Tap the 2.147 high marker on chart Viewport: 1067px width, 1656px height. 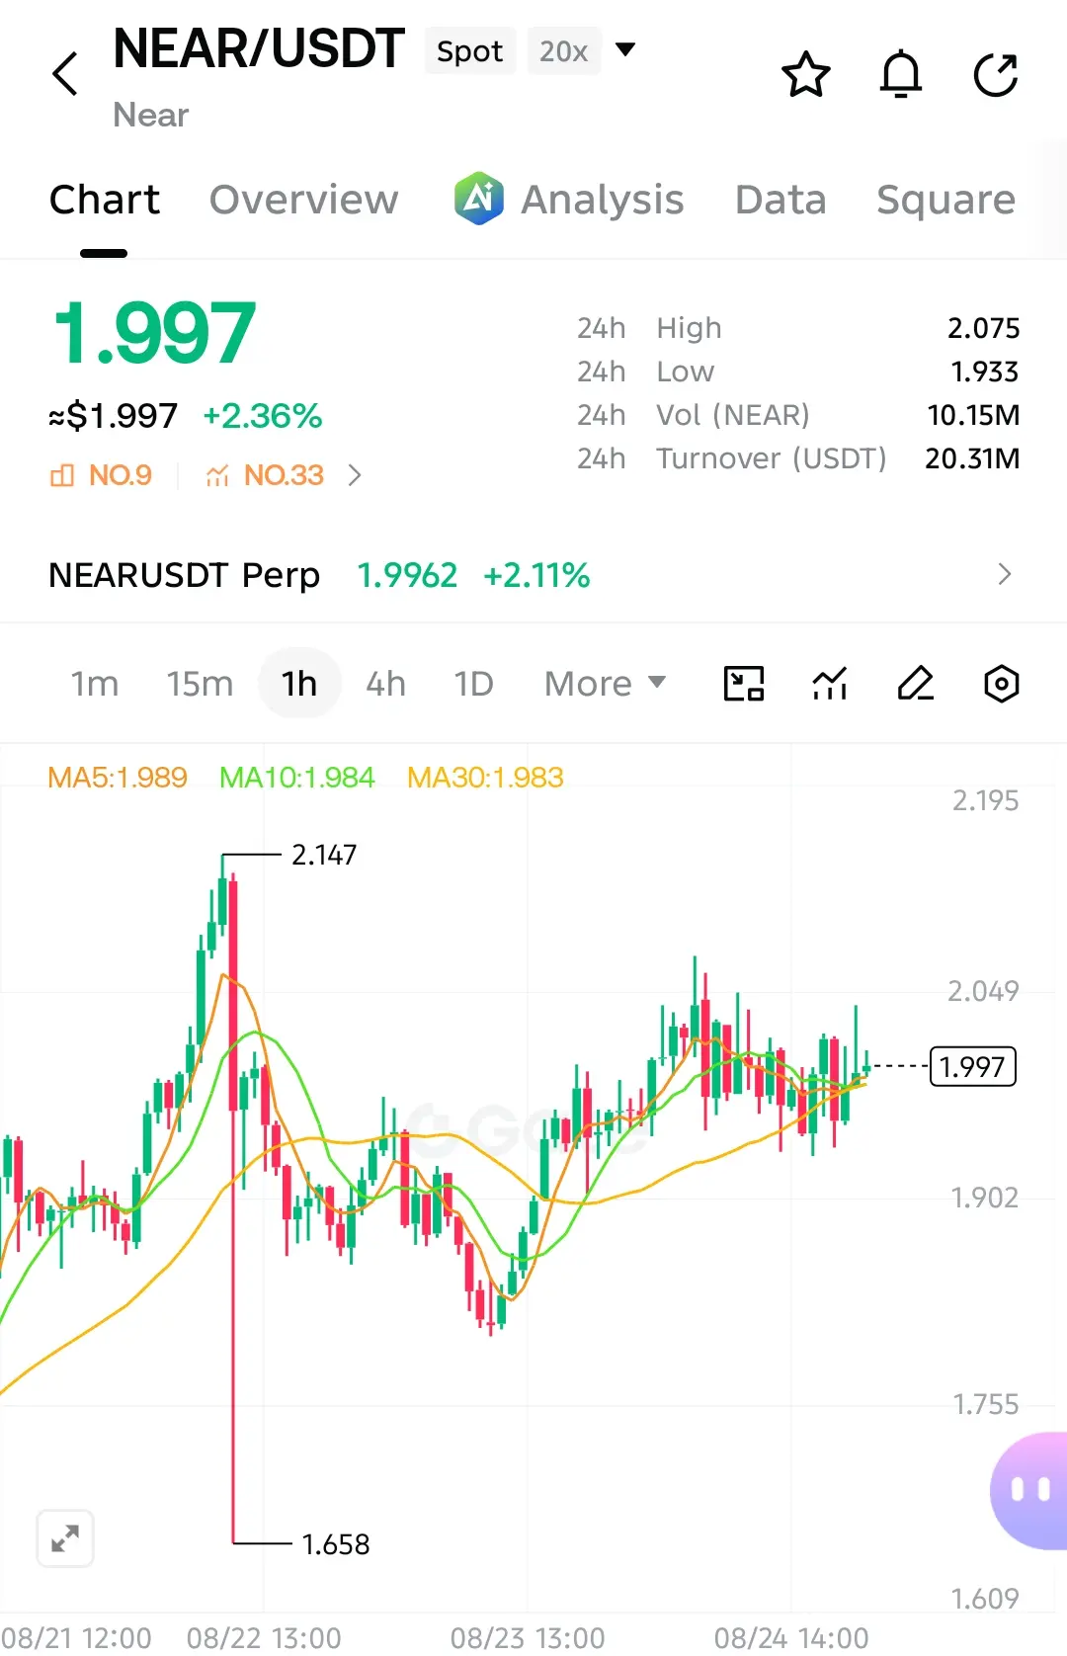(324, 855)
